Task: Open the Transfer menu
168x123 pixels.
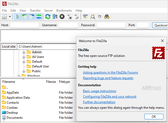Action: click(x=35, y=10)
